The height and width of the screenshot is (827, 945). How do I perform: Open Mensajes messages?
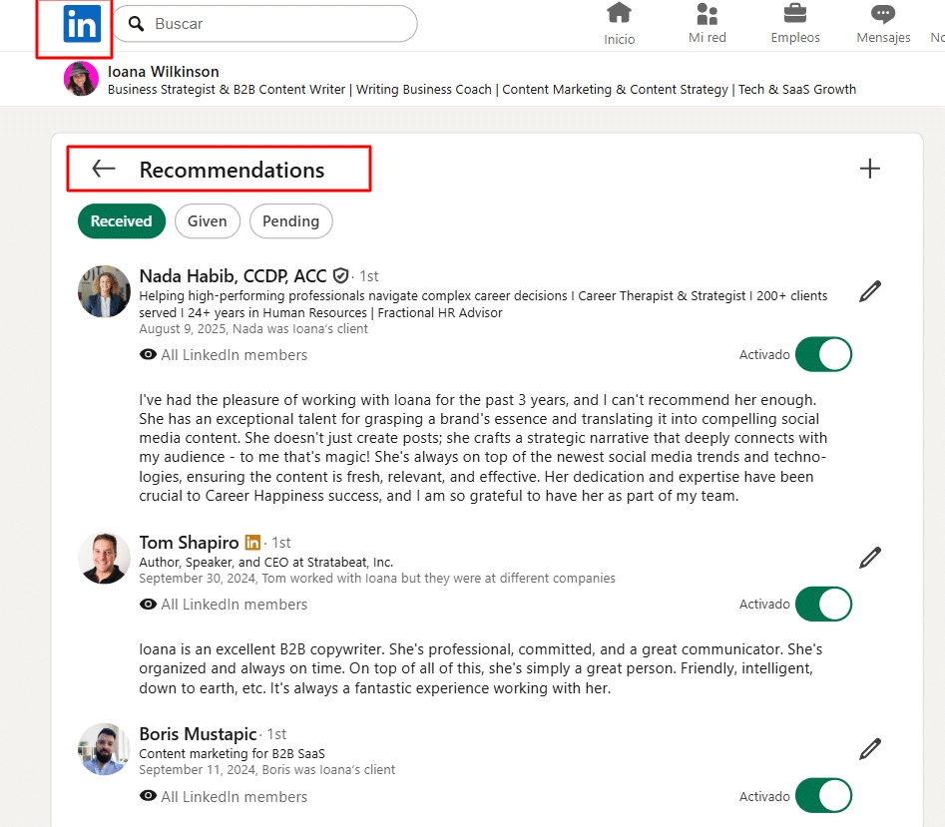click(883, 24)
